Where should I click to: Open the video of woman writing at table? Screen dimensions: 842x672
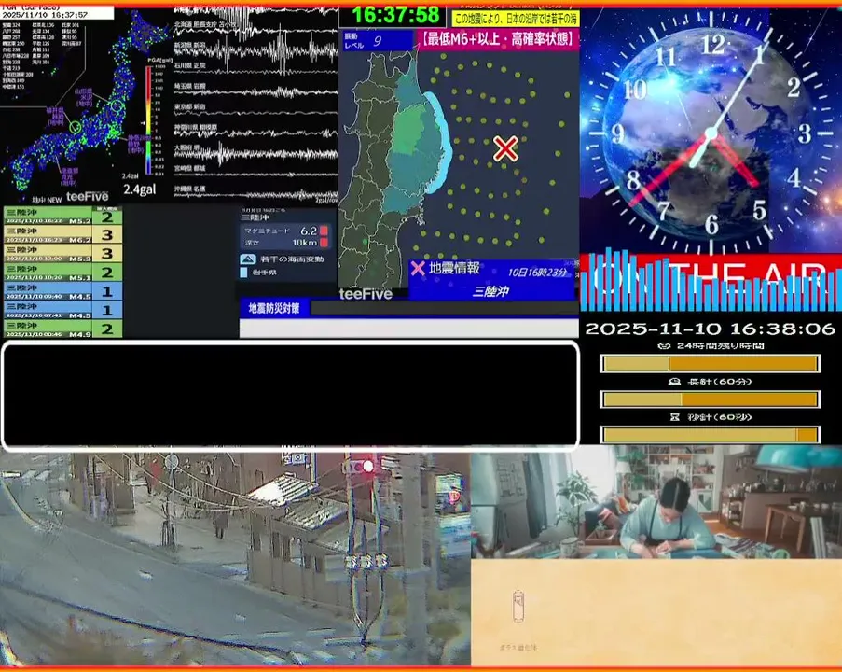coord(656,501)
